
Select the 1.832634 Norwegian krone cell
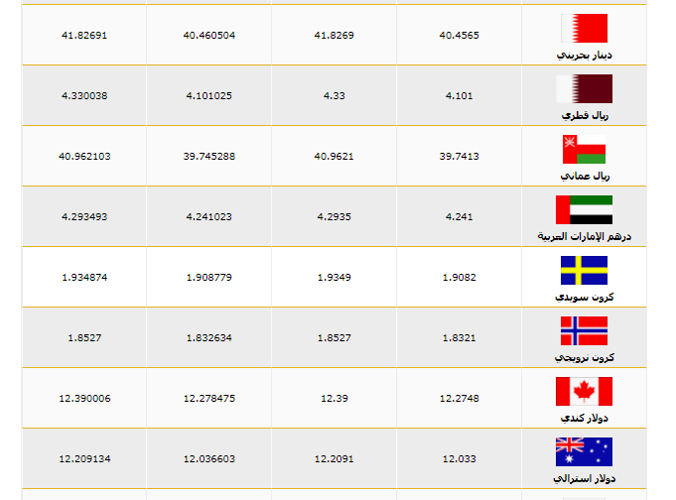[208, 337]
